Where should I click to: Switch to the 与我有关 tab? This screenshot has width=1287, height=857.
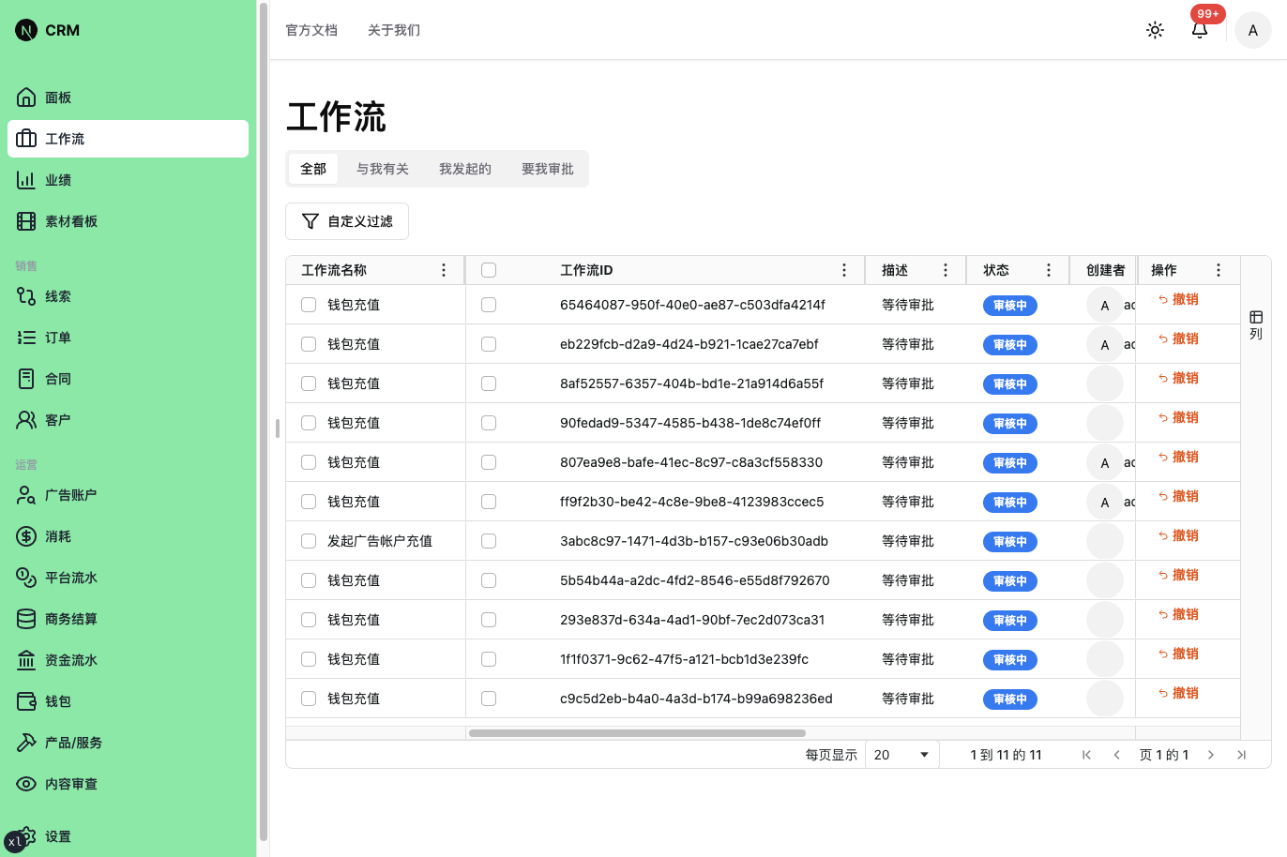coord(383,168)
